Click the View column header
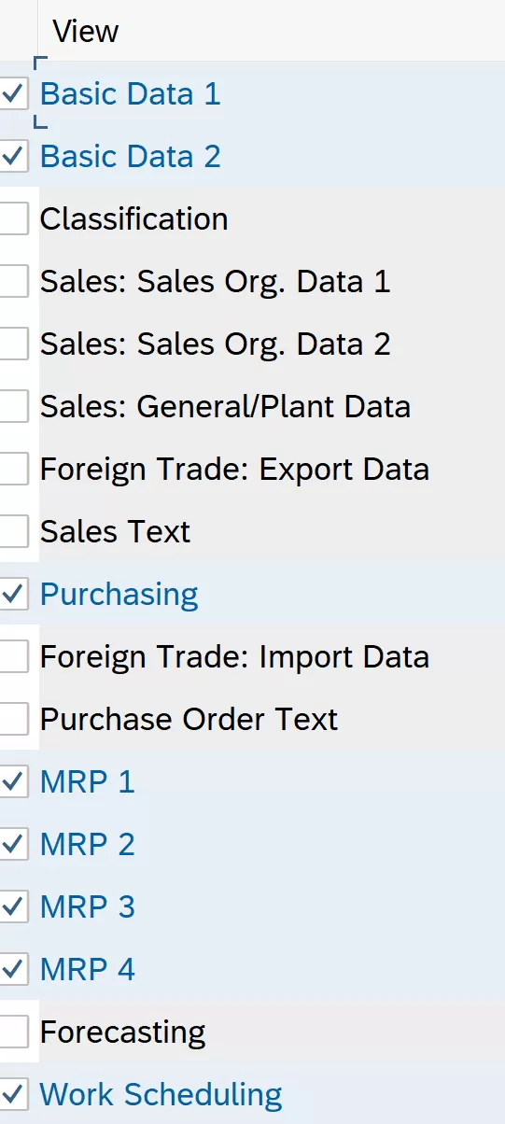This screenshot has width=505, height=1124. click(85, 32)
